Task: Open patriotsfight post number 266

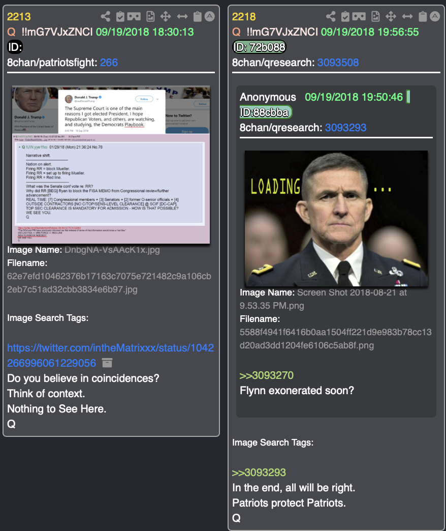Action: 109,63
